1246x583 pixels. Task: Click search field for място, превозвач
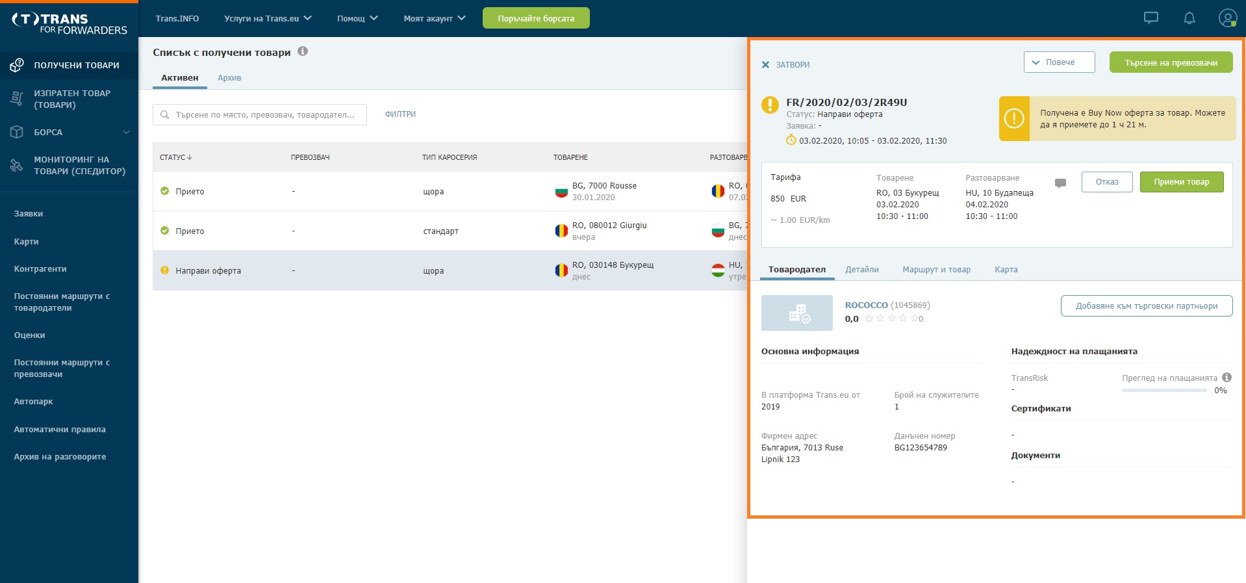coord(260,114)
